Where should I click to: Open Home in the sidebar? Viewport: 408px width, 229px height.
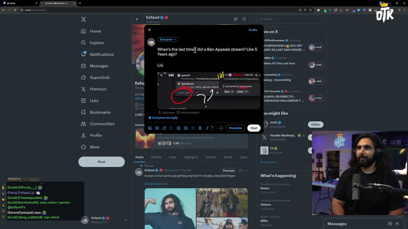point(91,31)
